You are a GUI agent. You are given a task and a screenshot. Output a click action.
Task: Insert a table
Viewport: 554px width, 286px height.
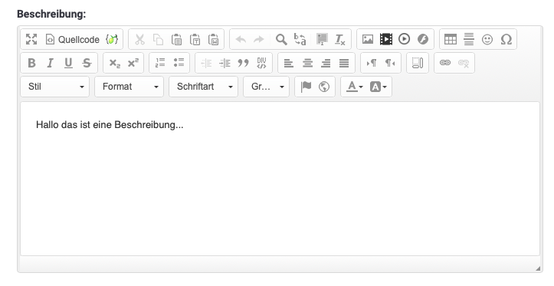pos(451,39)
